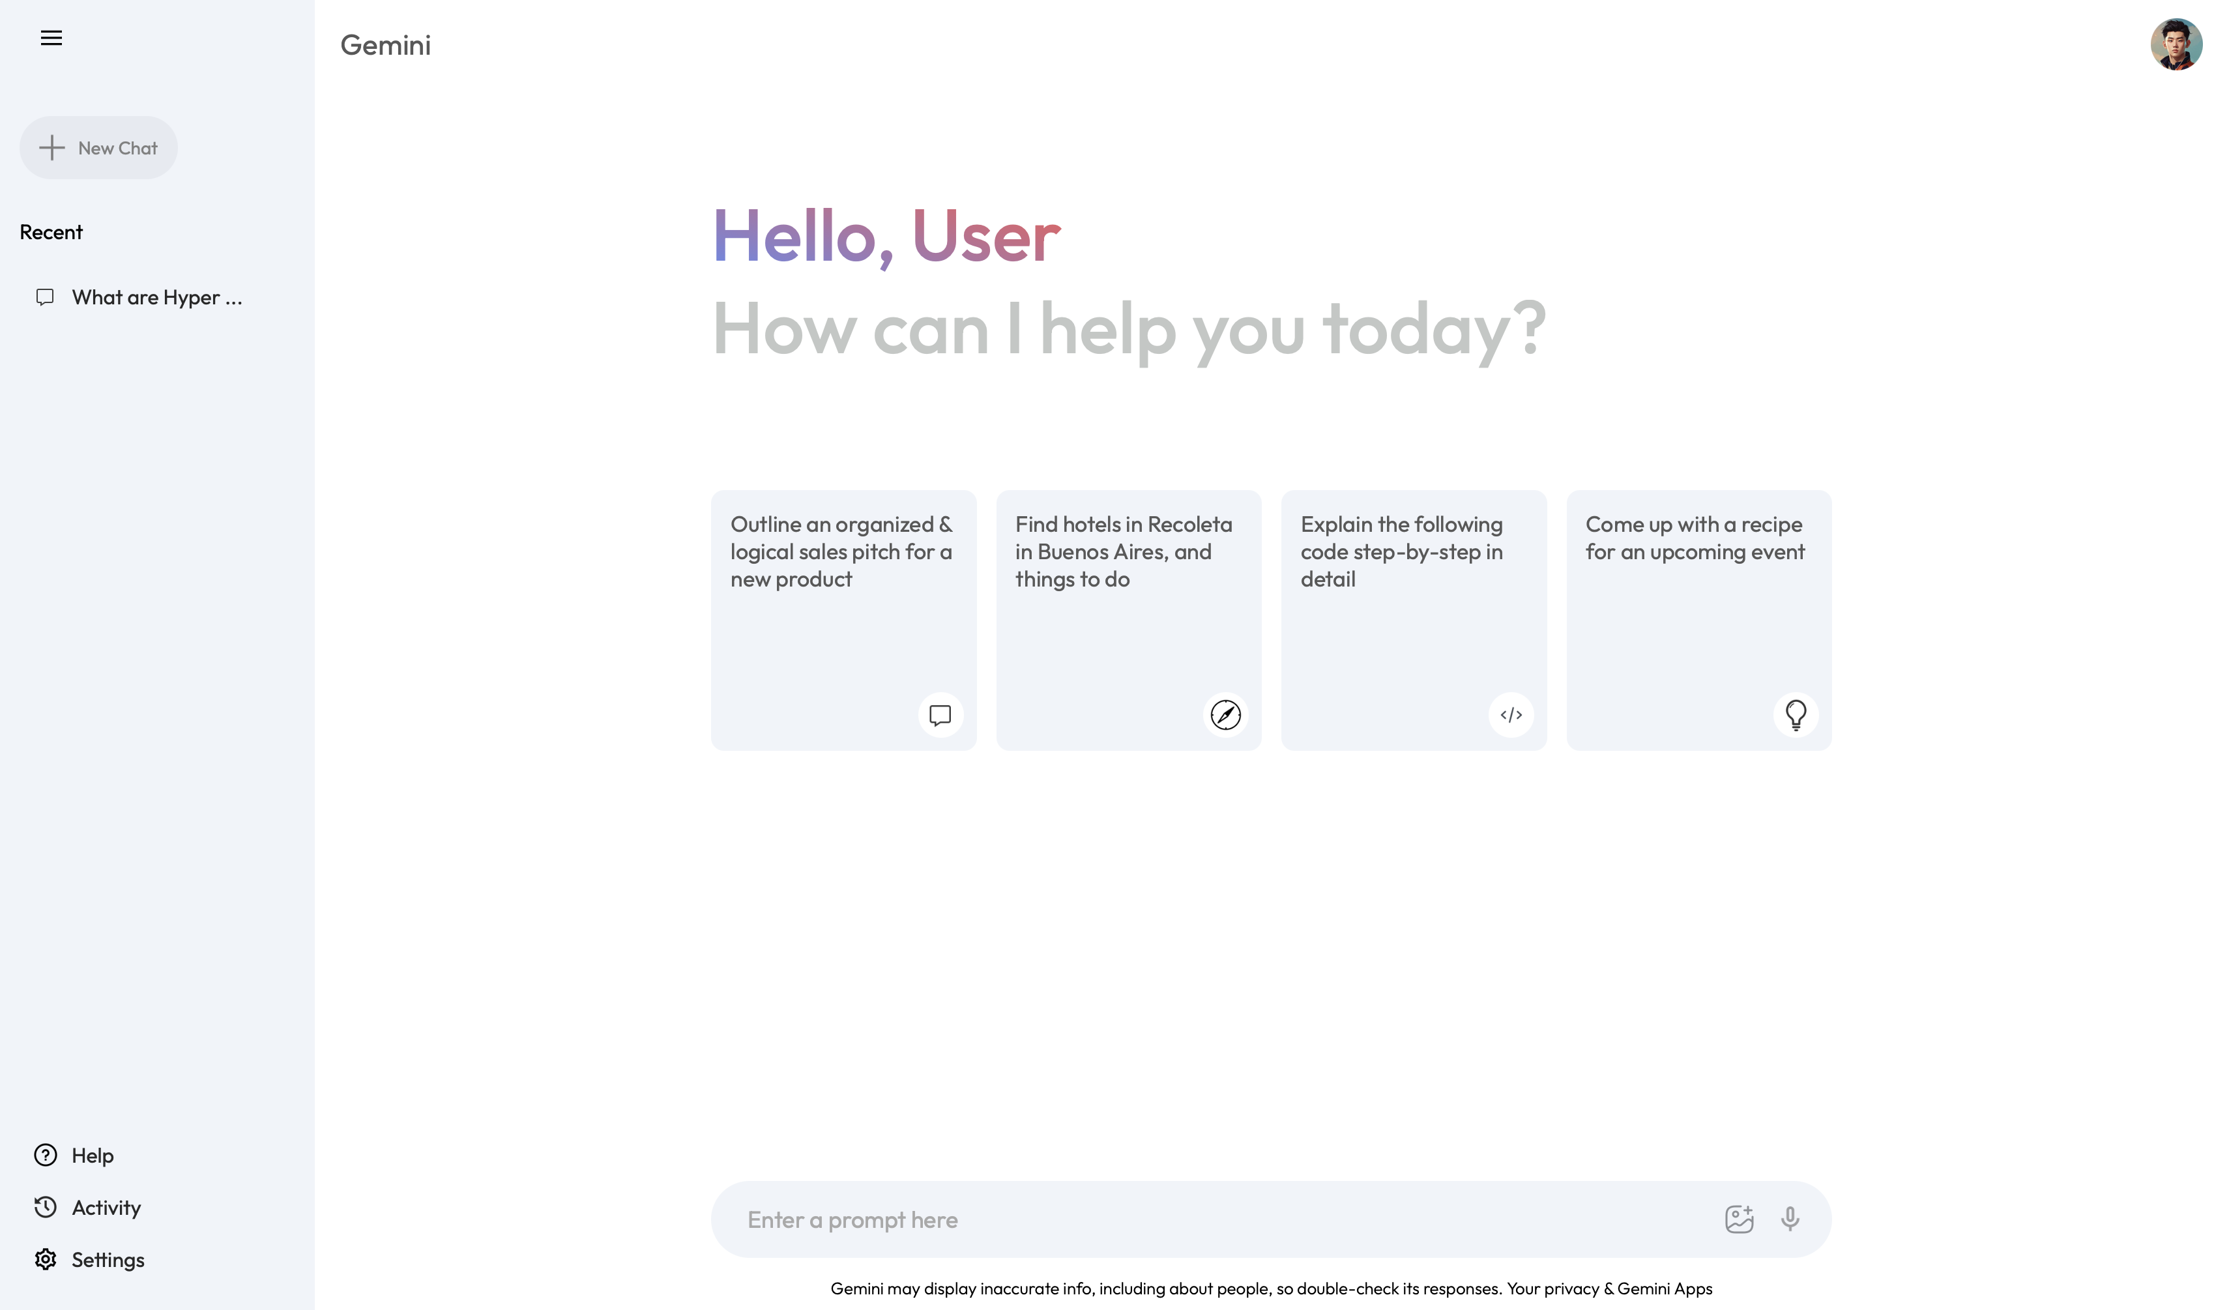This screenshot has width=2229, height=1310.
Task: Focus the "Enter a prompt here" field
Action: (x=1221, y=1219)
